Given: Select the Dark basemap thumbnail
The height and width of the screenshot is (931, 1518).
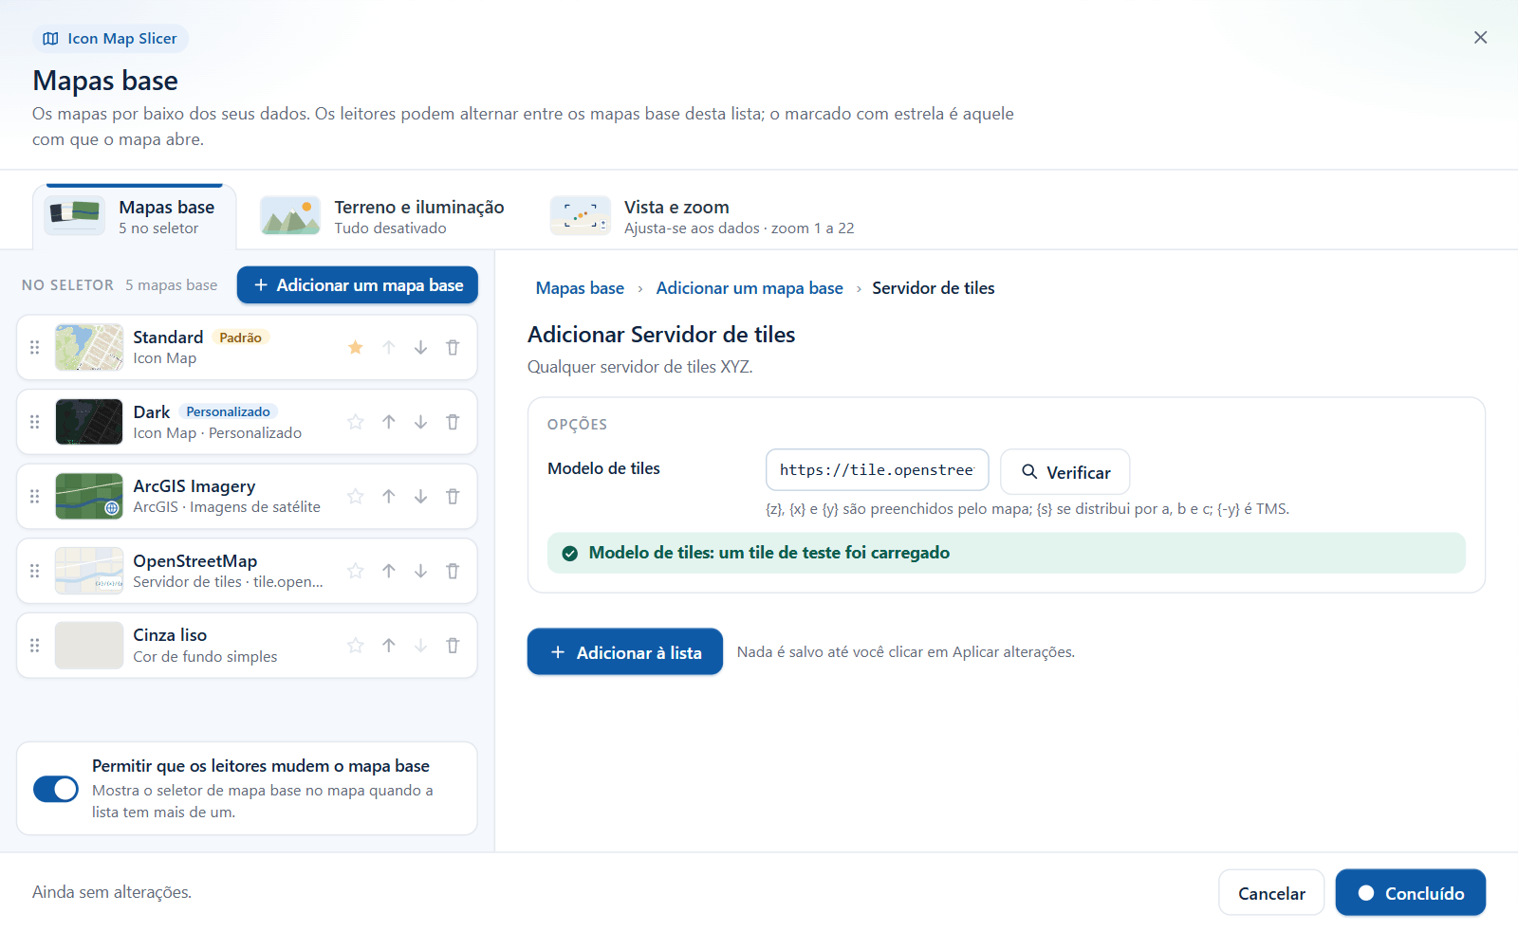Looking at the screenshot, I should [89, 422].
